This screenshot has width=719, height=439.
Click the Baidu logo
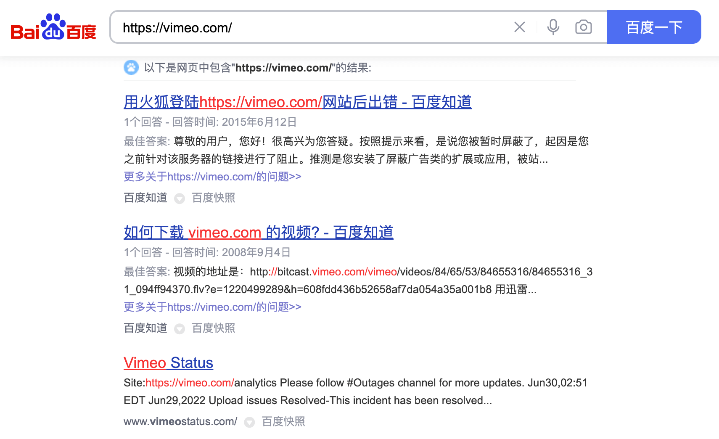tap(53, 27)
